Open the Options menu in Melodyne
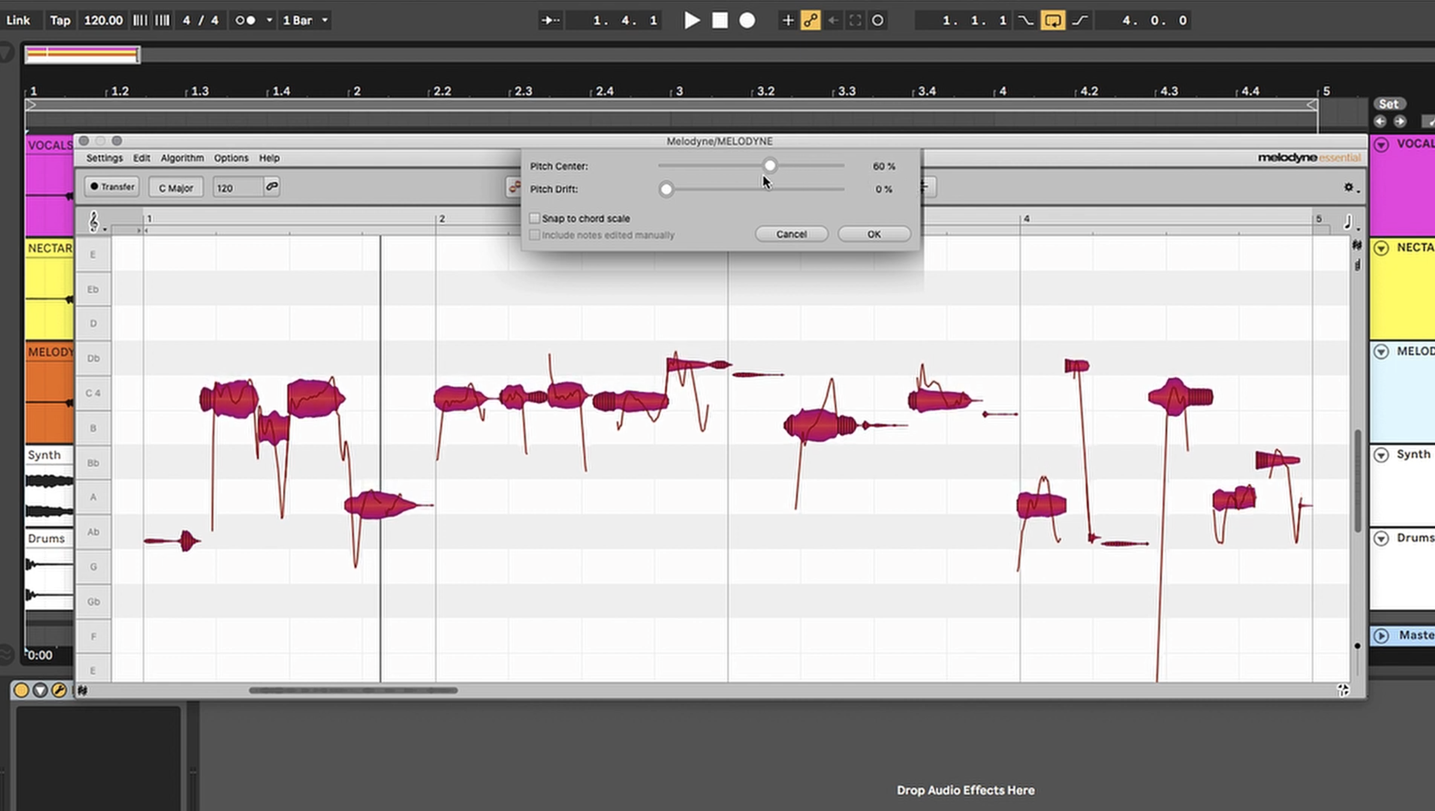This screenshot has height=811, width=1435. [x=231, y=158]
